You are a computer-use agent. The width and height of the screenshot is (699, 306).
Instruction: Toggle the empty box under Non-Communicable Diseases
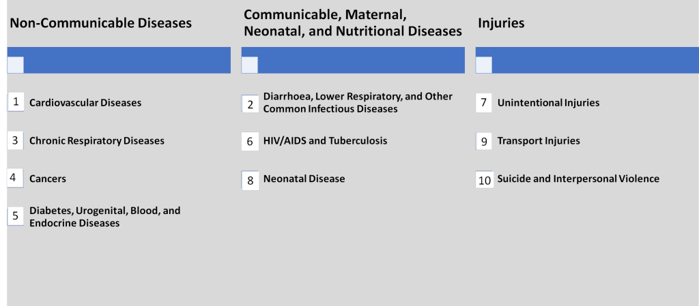[x=16, y=65]
